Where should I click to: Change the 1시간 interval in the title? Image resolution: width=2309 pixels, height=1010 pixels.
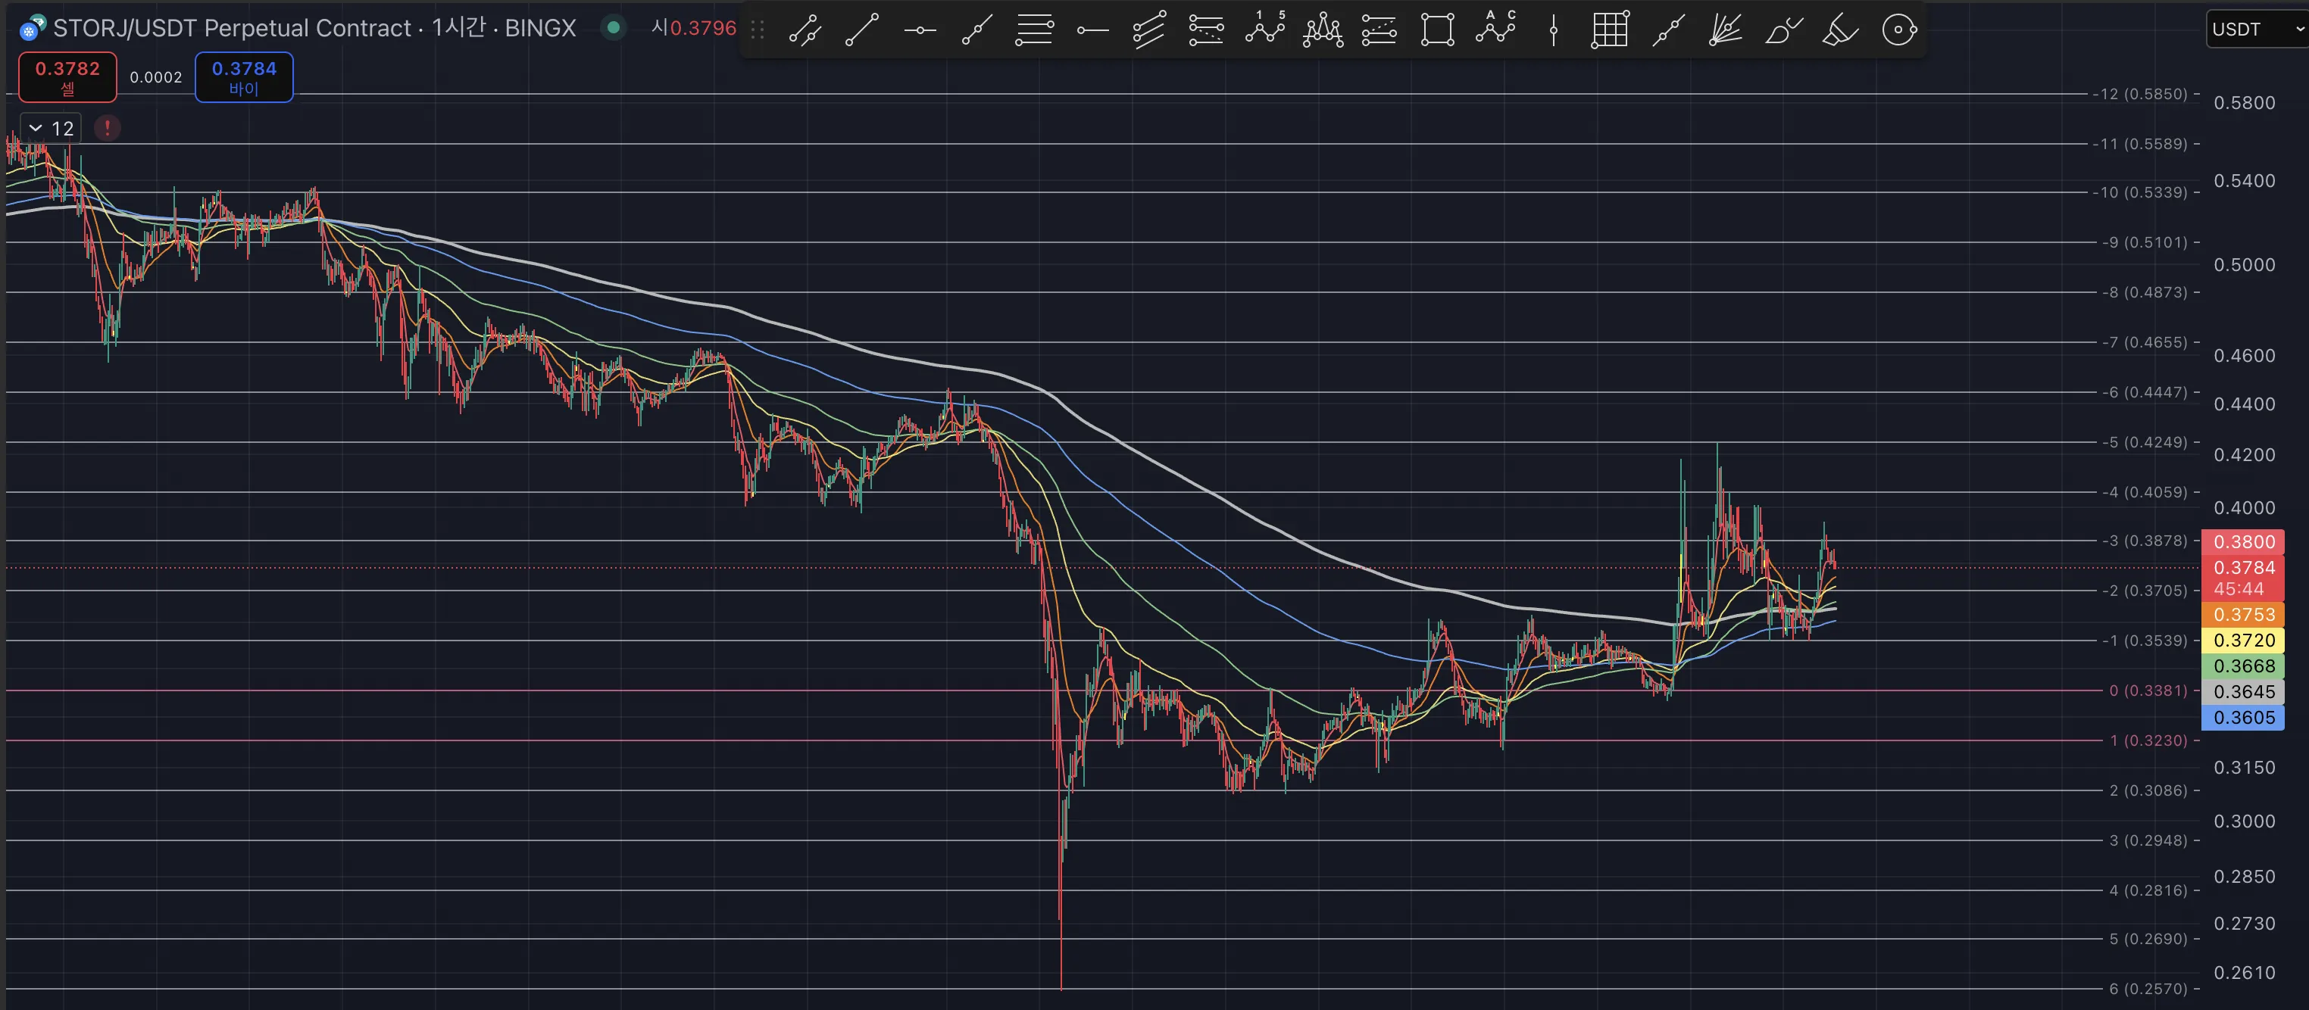[458, 28]
